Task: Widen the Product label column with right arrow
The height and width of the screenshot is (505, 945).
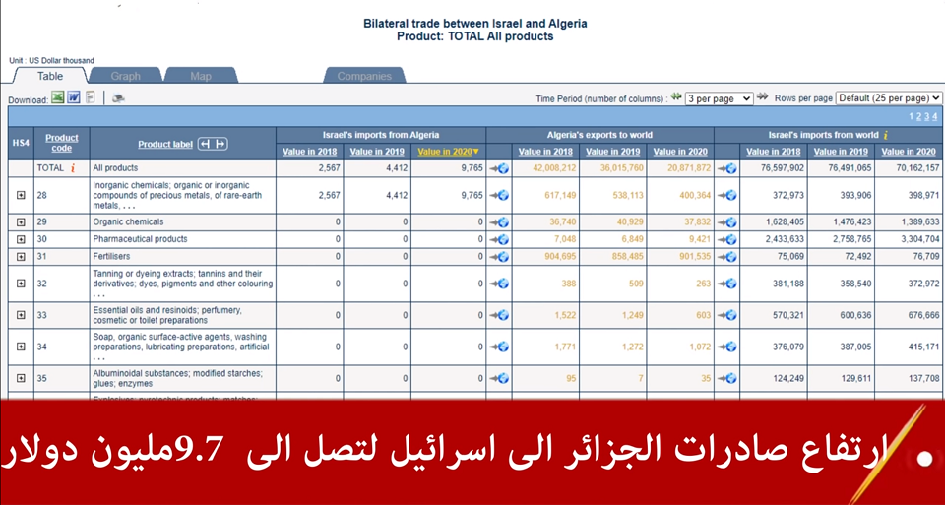Action: [220, 144]
